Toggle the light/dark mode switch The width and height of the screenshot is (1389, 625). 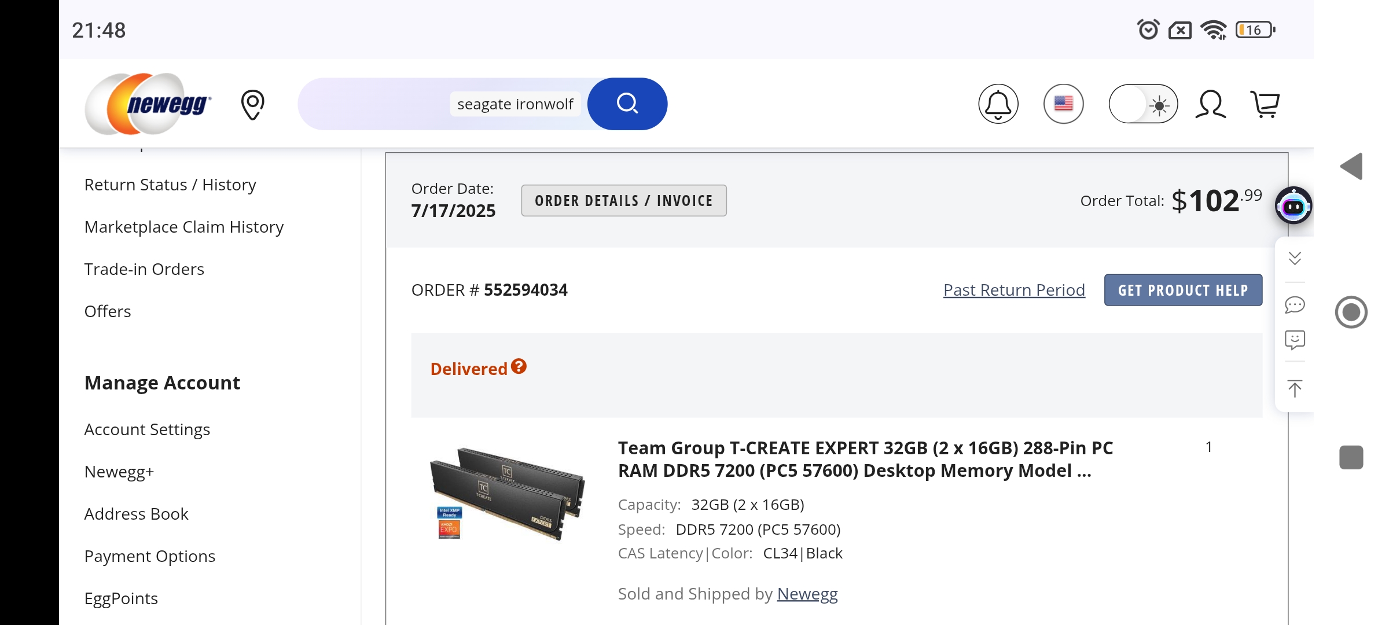[1143, 104]
